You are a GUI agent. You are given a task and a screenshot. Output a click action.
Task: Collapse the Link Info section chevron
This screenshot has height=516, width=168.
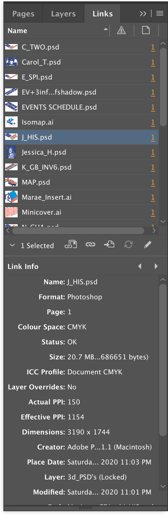(12, 245)
